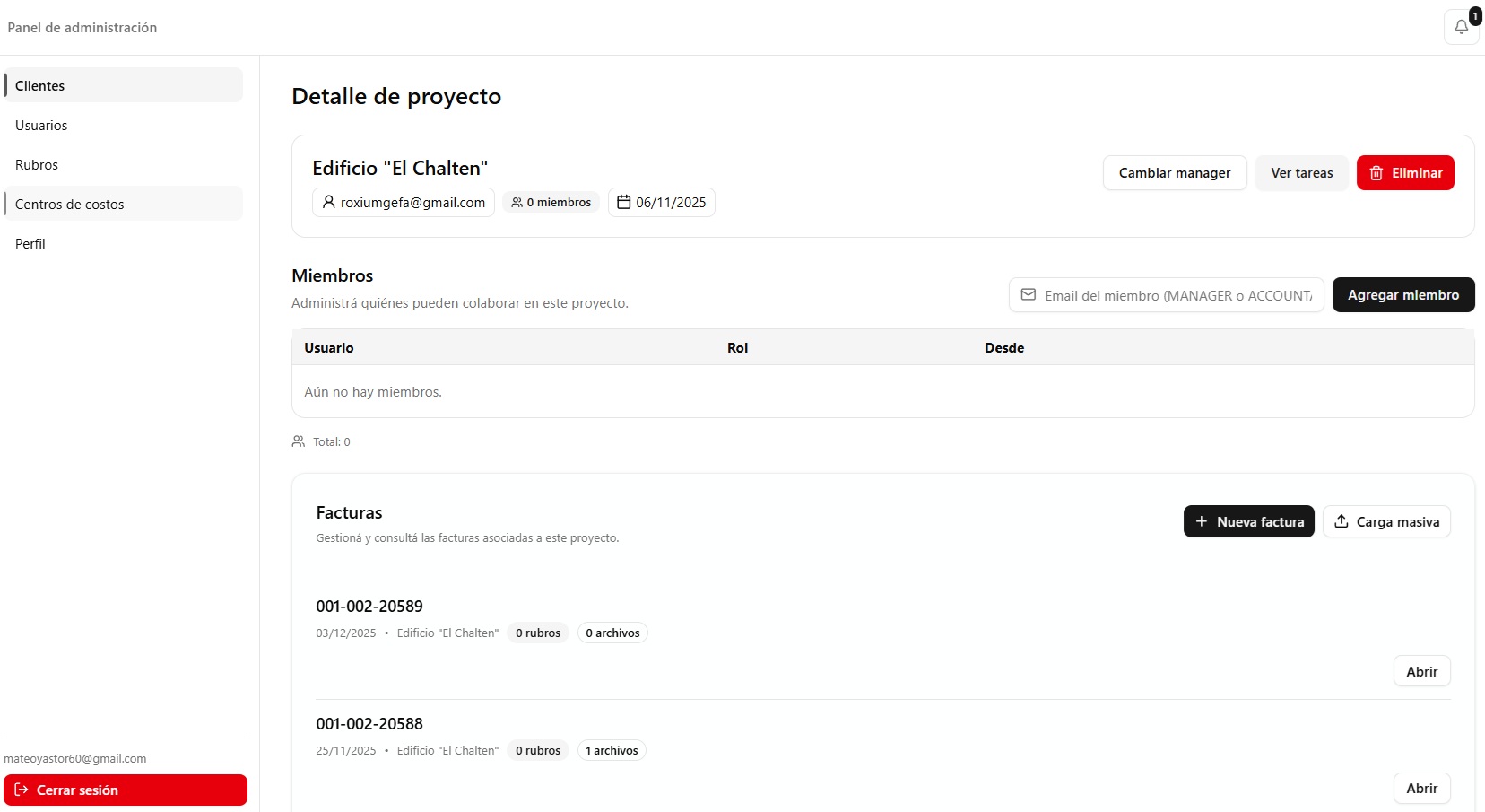Click the logout icon beside Cerrar sesión
The image size is (1485, 812).
click(22, 790)
